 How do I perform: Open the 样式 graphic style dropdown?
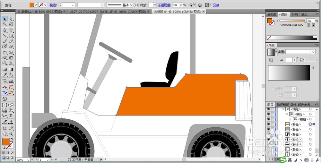click(x=155, y=5)
